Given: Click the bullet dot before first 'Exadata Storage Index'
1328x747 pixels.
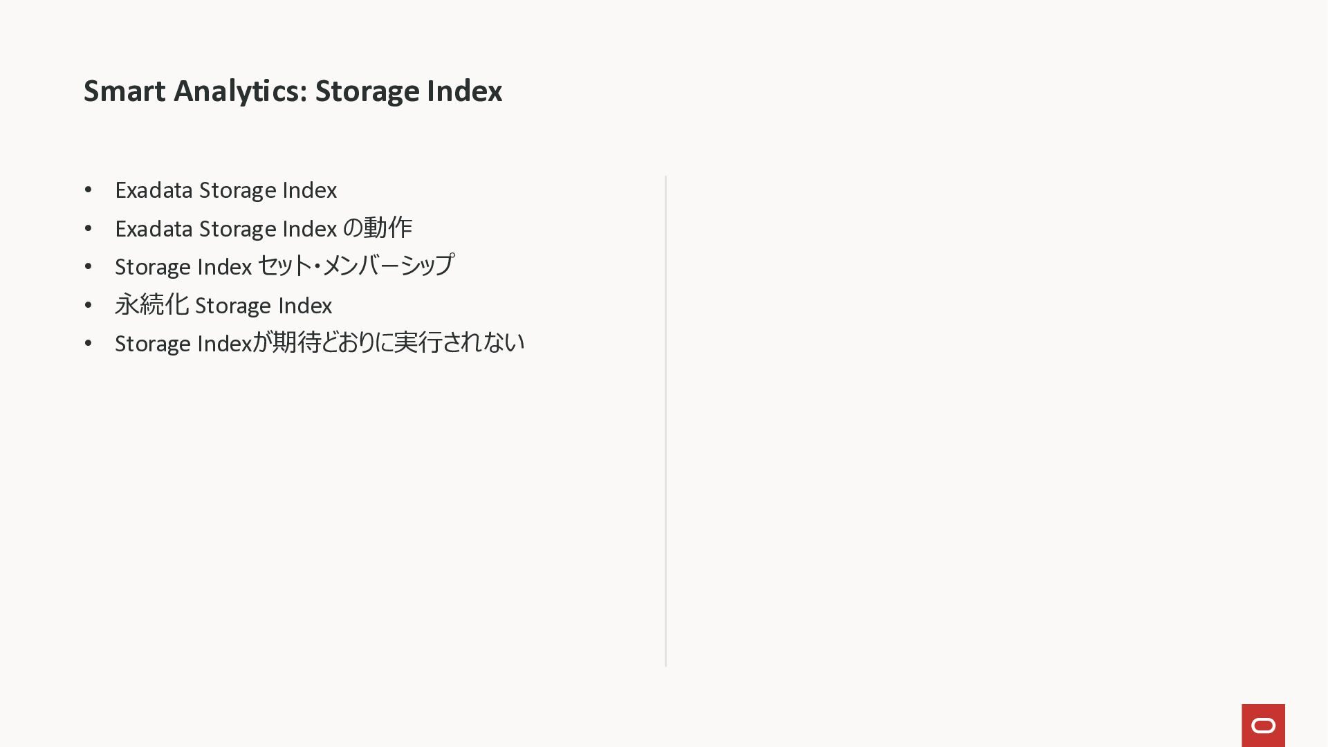Looking at the screenshot, I should pyautogui.click(x=88, y=190).
